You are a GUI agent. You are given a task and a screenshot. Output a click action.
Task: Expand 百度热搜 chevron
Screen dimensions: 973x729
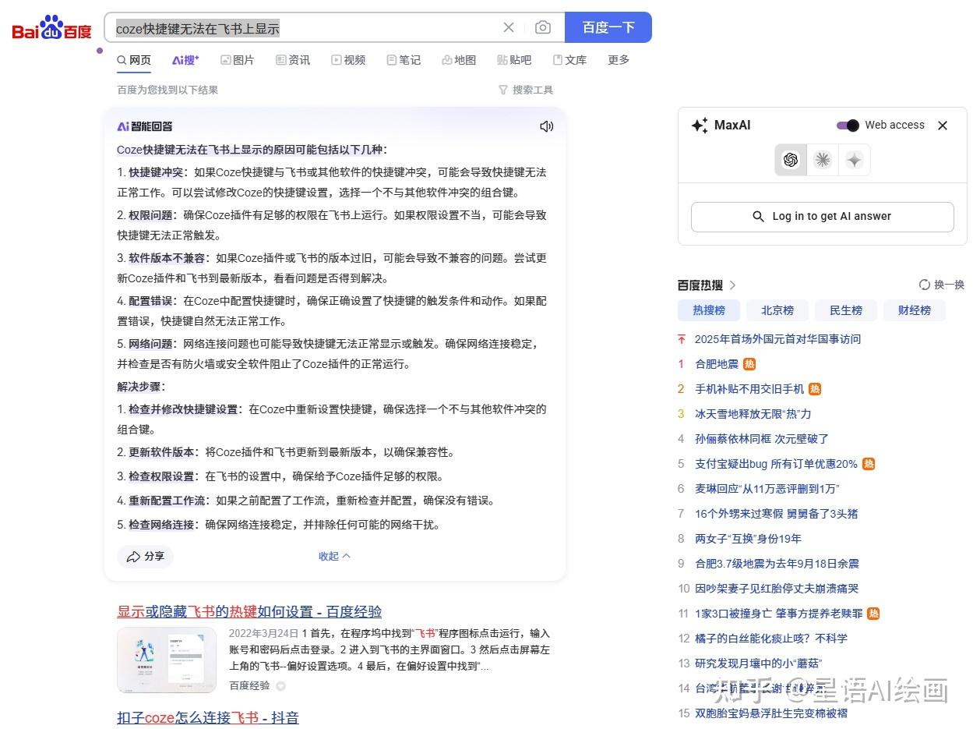pos(733,285)
